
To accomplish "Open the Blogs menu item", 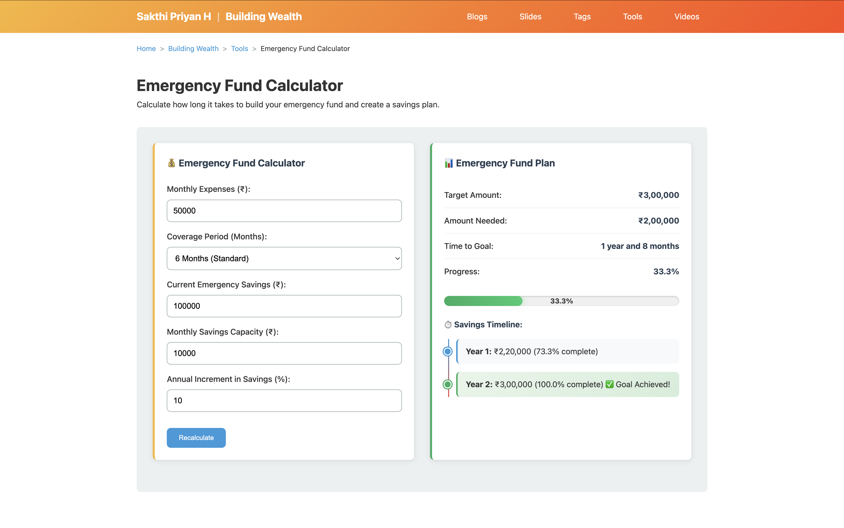I will [477, 16].
